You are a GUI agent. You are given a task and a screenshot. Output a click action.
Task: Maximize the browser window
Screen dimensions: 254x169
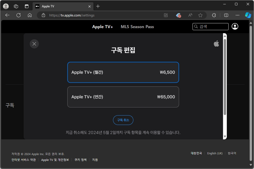pyautogui.click(x=236, y=4)
